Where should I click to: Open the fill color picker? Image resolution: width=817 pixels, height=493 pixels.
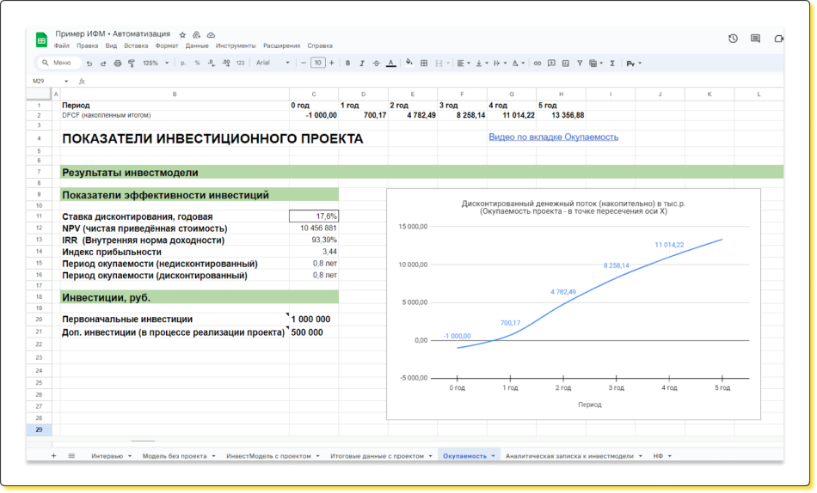[408, 63]
